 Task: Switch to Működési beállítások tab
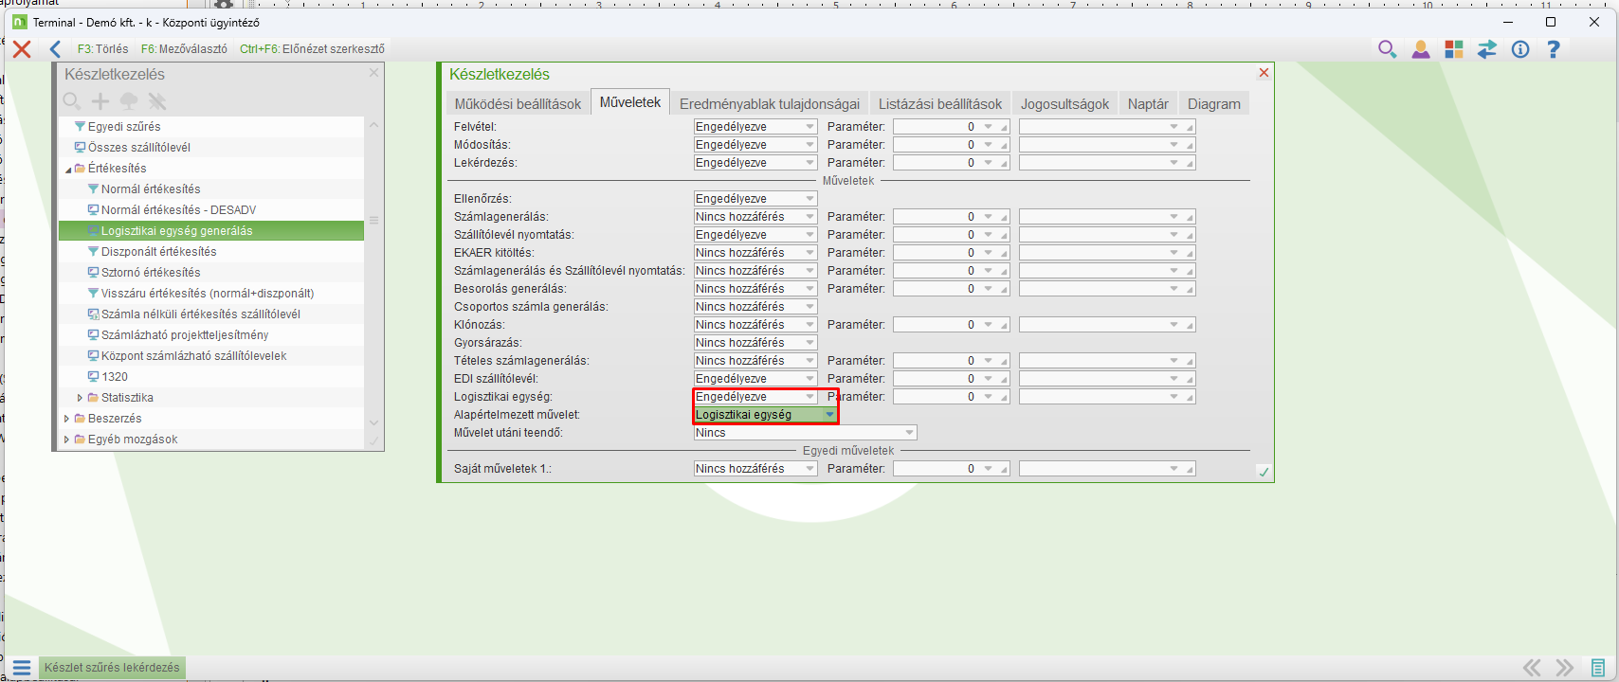518,104
